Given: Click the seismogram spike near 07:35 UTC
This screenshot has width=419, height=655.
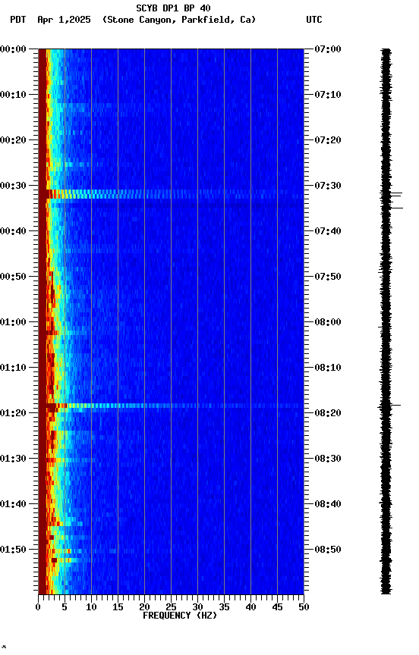Looking at the screenshot, I should tap(395, 208).
